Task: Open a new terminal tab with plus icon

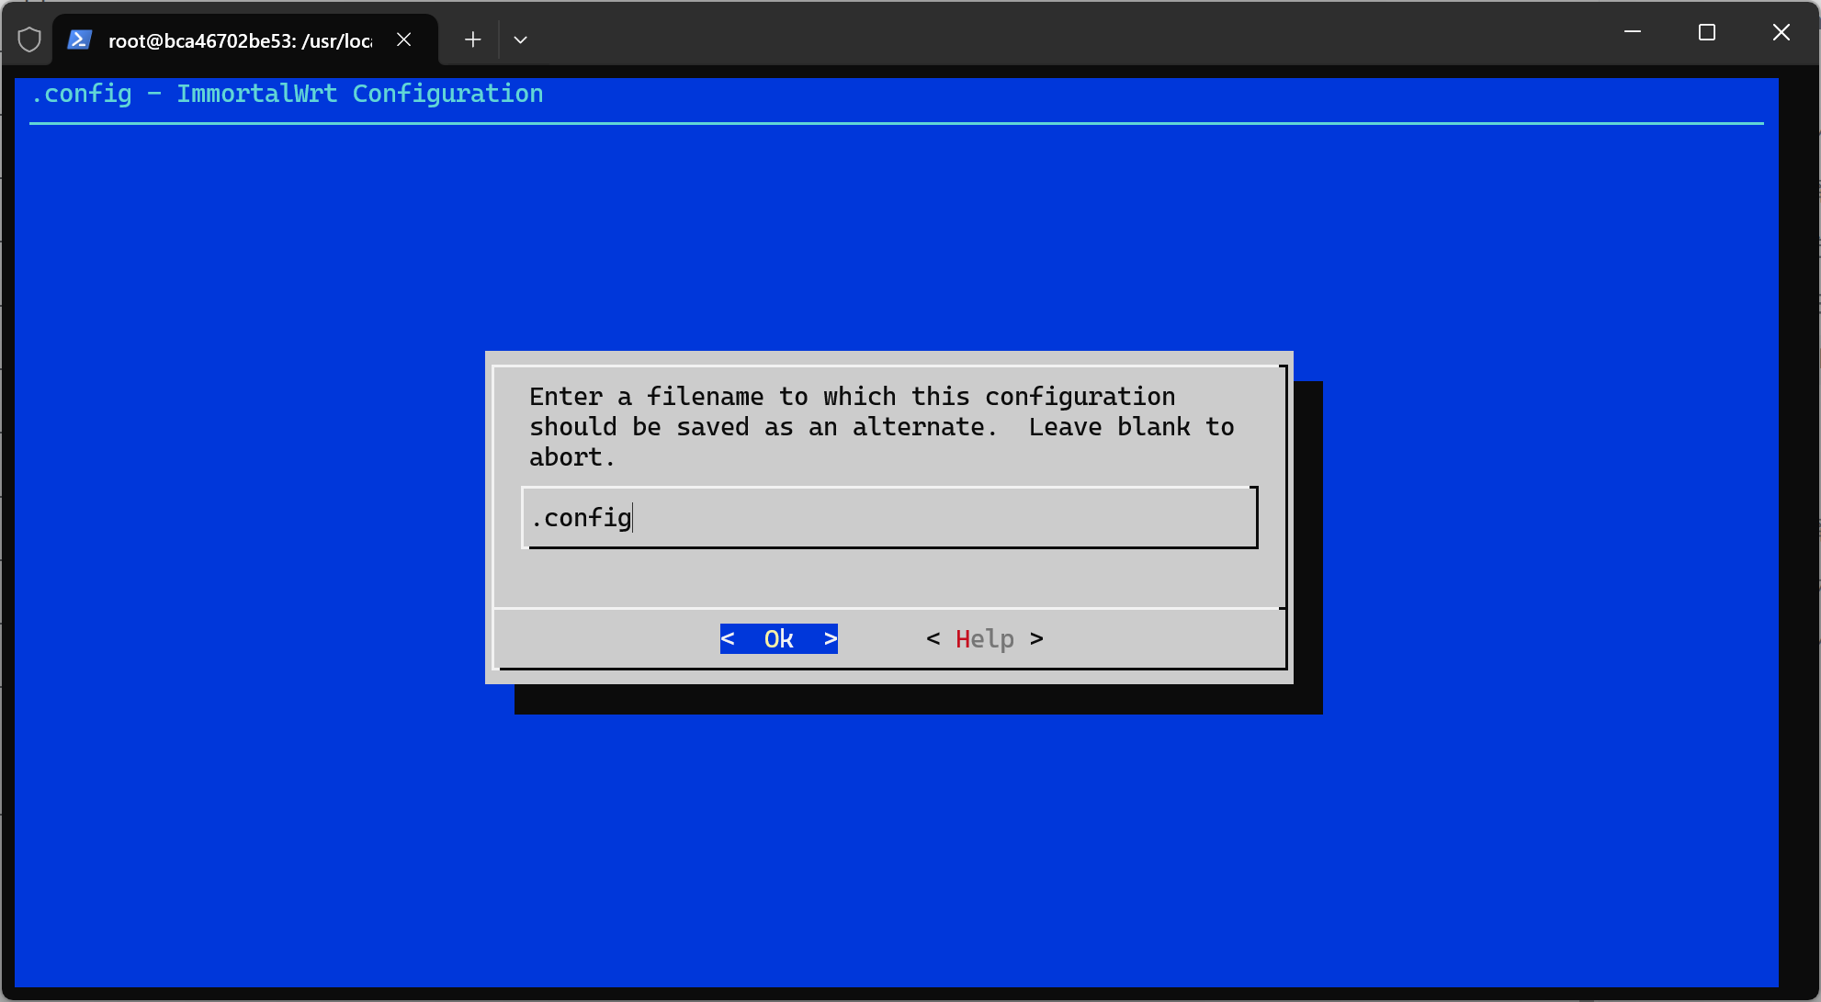Action: pyautogui.click(x=472, y=39)
